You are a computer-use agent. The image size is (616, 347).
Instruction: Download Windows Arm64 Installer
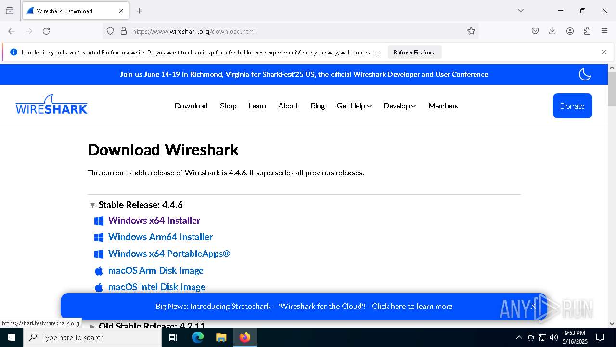[x=160, y=237]
